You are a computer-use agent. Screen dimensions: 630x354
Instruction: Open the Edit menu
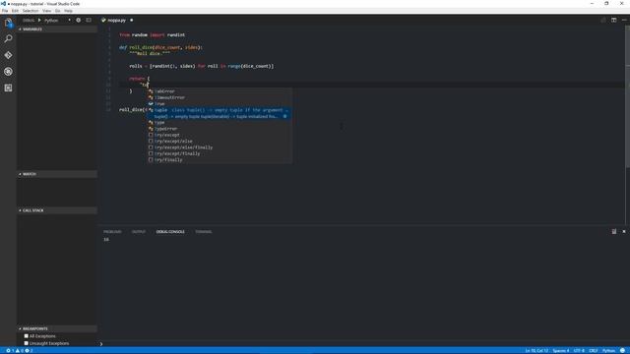coord(16,11)
